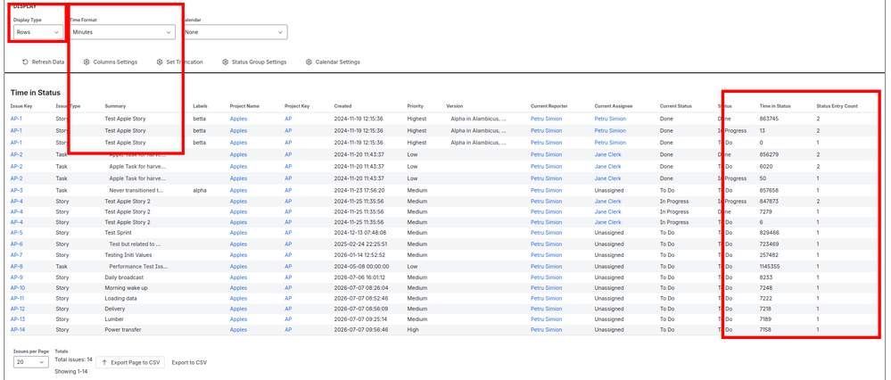Select 'High' priority in AP-14 row

click(413, 329)
